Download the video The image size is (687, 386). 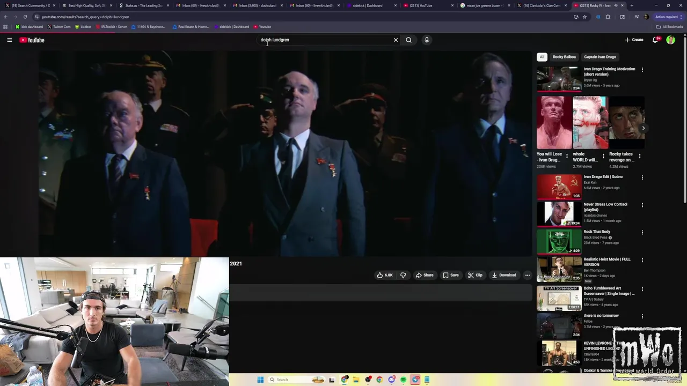[504, 275]
